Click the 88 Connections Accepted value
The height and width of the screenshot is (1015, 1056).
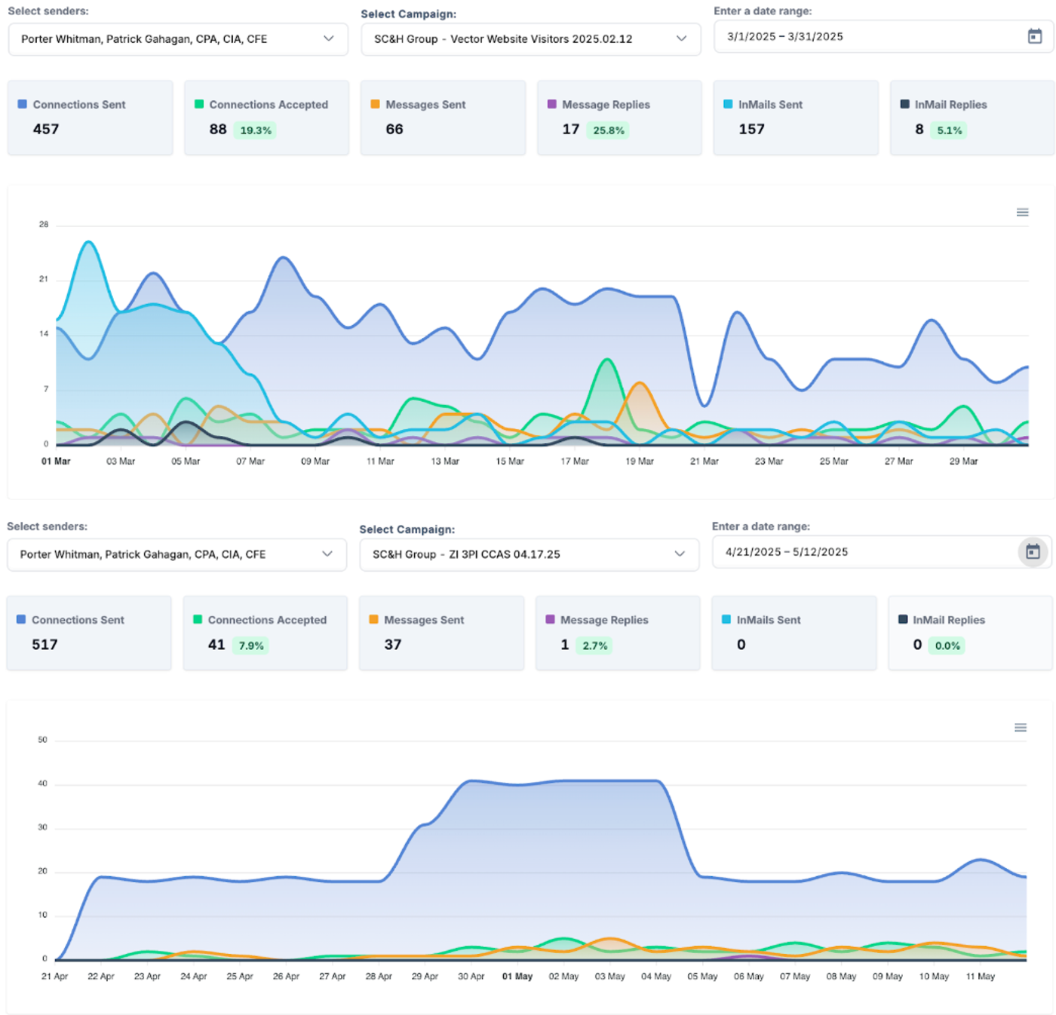point(218,129)
